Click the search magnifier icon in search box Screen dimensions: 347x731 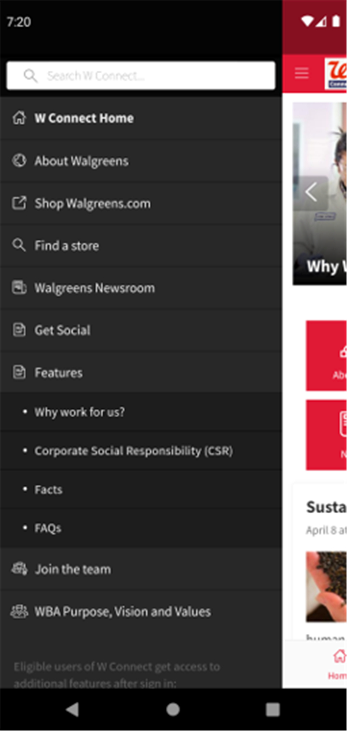click(30, 76)
